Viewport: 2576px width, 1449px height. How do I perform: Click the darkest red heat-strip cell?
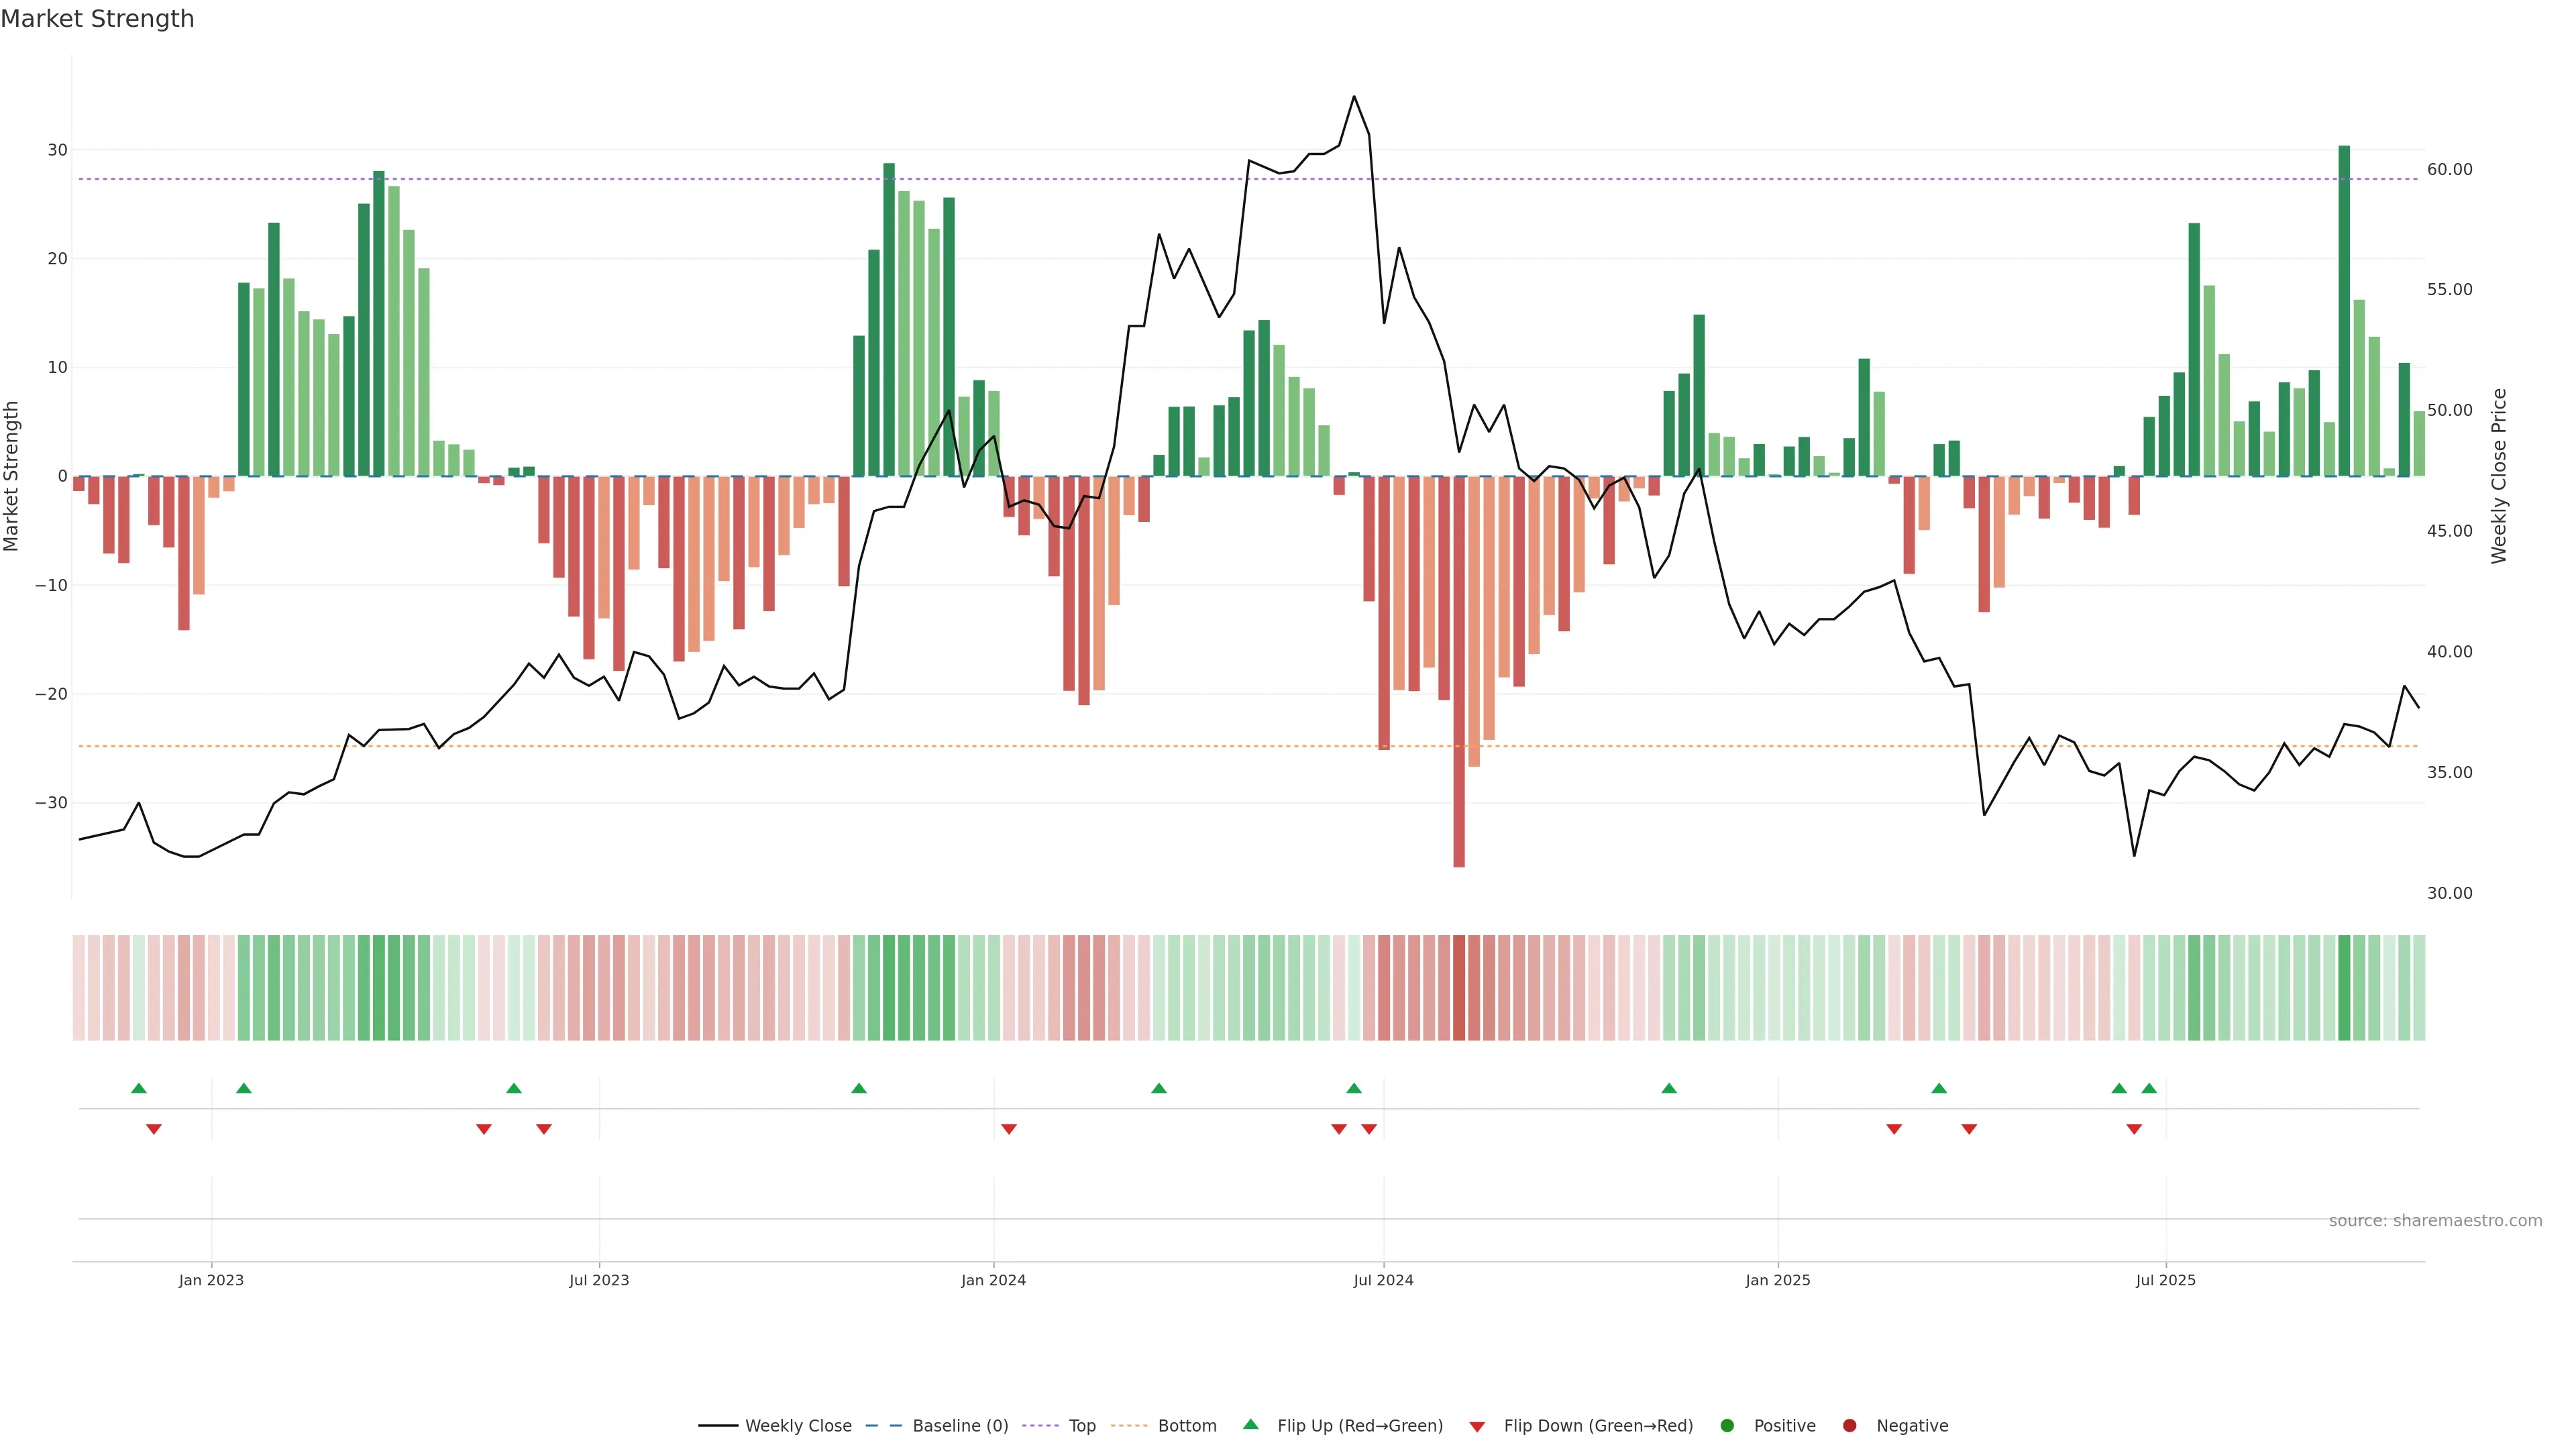coord(1459,988)
